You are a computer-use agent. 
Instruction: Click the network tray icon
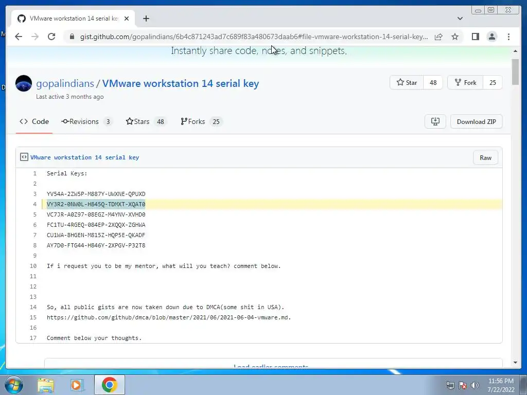pos(450,385)
